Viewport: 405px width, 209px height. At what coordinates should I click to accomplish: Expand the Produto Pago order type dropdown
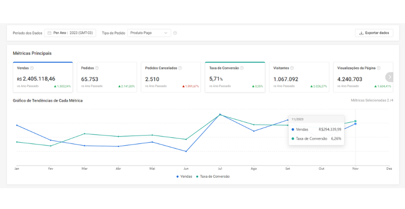[x=149, y=33]
